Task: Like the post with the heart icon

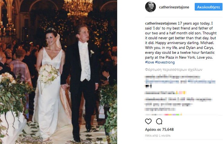Action: 148,122
